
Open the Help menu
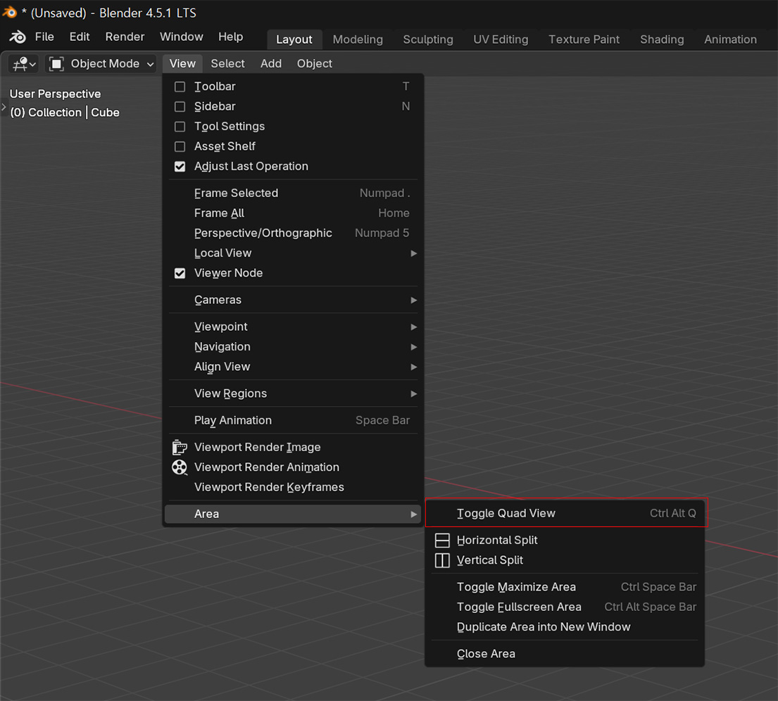[x=231, y=37]
